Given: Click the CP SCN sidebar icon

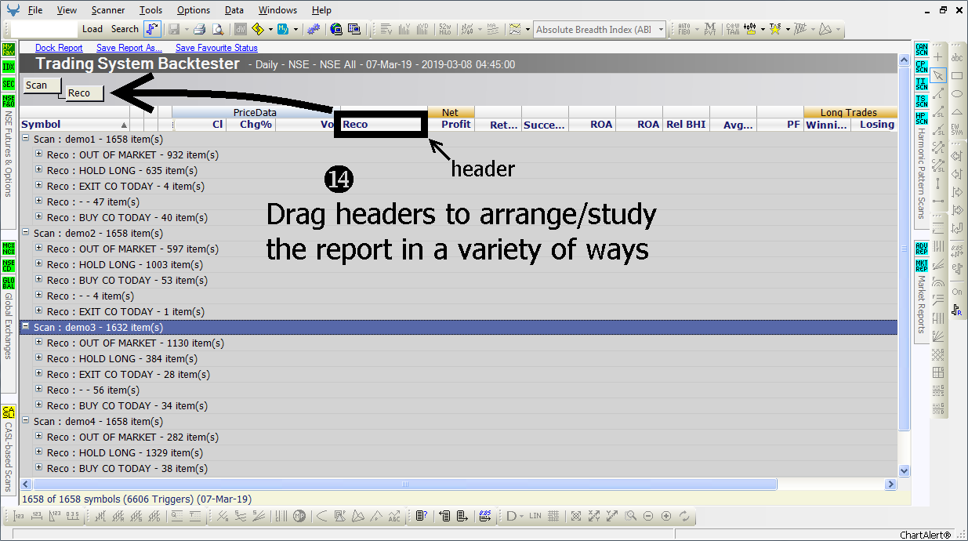Looking at the screenshot, I should click(x=922, y=67).
